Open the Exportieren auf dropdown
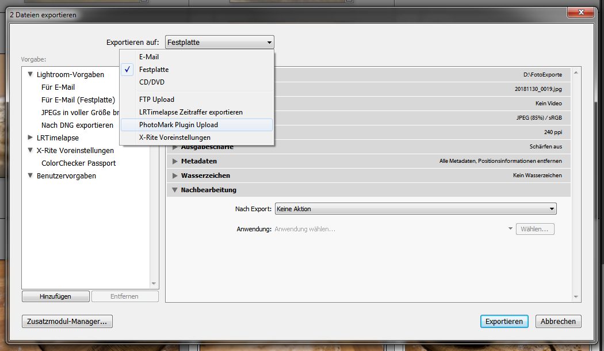This screenshot has width=604, height=351. 219,42
